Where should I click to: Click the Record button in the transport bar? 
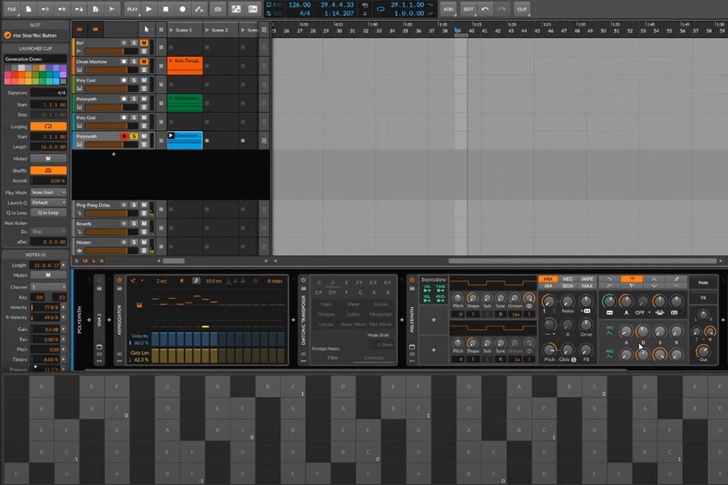coord(182,9)
